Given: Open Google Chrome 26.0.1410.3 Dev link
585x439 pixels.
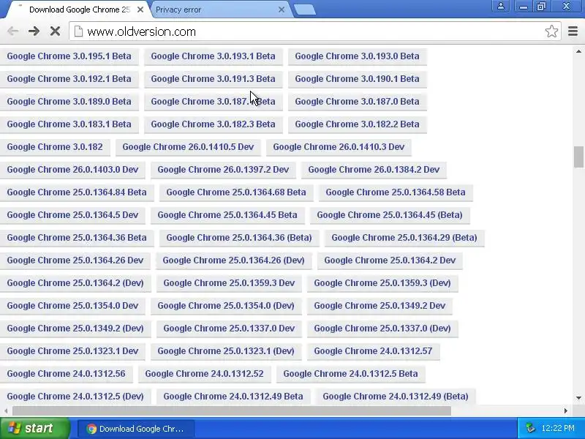Looking at the screenshot, I should pos(339,147).
